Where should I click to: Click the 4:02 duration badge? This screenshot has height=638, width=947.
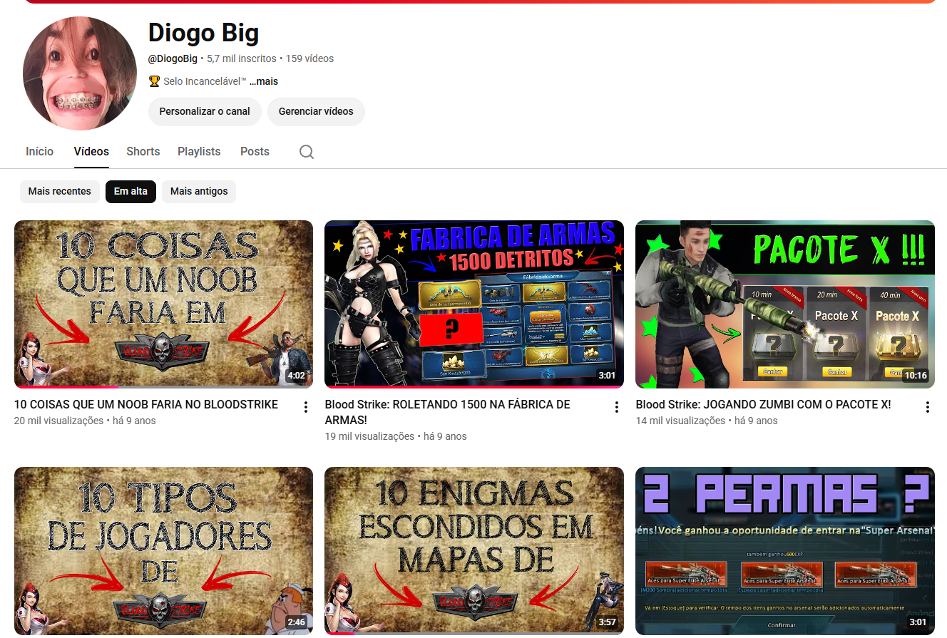pyautogui.click(x=296, y=376)
